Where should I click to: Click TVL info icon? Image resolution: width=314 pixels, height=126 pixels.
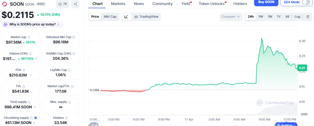tap(24, 86)
